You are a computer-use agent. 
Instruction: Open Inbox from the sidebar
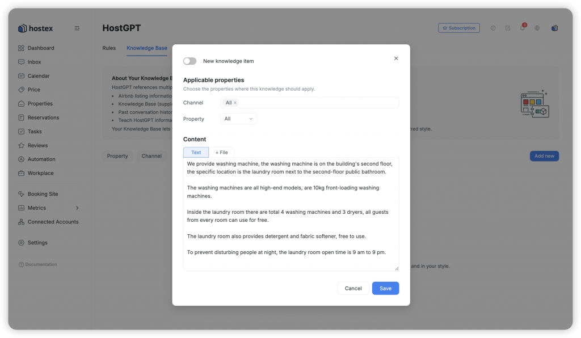tap(34, 62)
